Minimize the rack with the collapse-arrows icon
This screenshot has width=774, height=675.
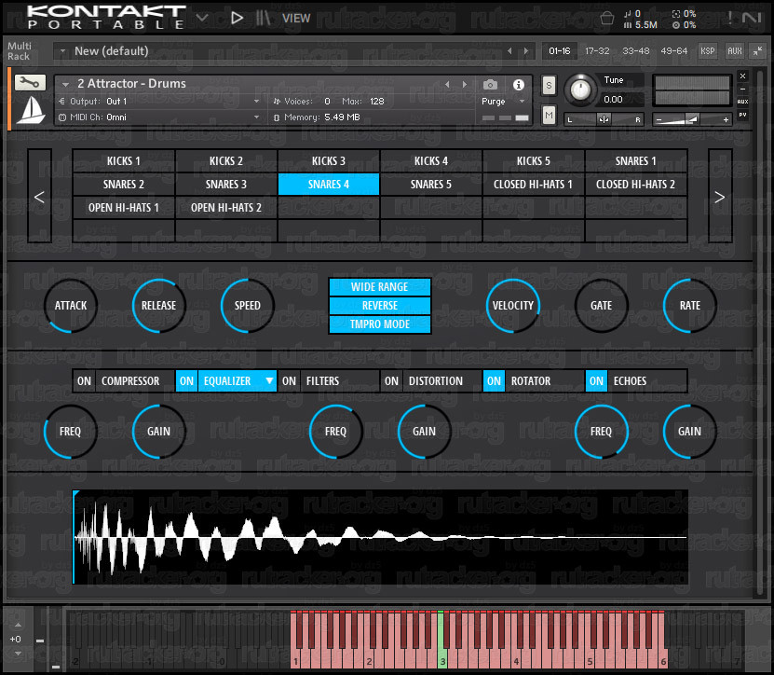point(758,51)
